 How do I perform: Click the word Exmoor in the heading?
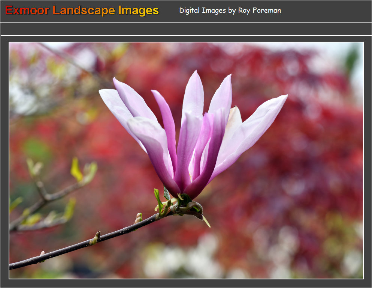(x=27, y=11)
